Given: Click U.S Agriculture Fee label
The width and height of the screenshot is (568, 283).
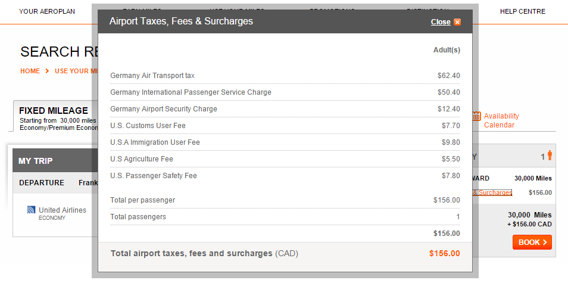Looking at the screenshot, I should coord(142,159).
